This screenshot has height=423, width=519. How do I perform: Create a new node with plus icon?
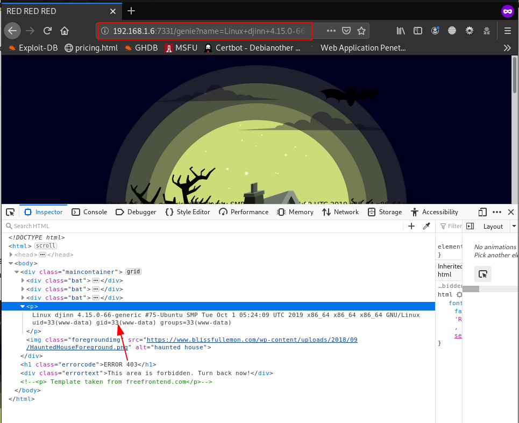click(411, 226)
